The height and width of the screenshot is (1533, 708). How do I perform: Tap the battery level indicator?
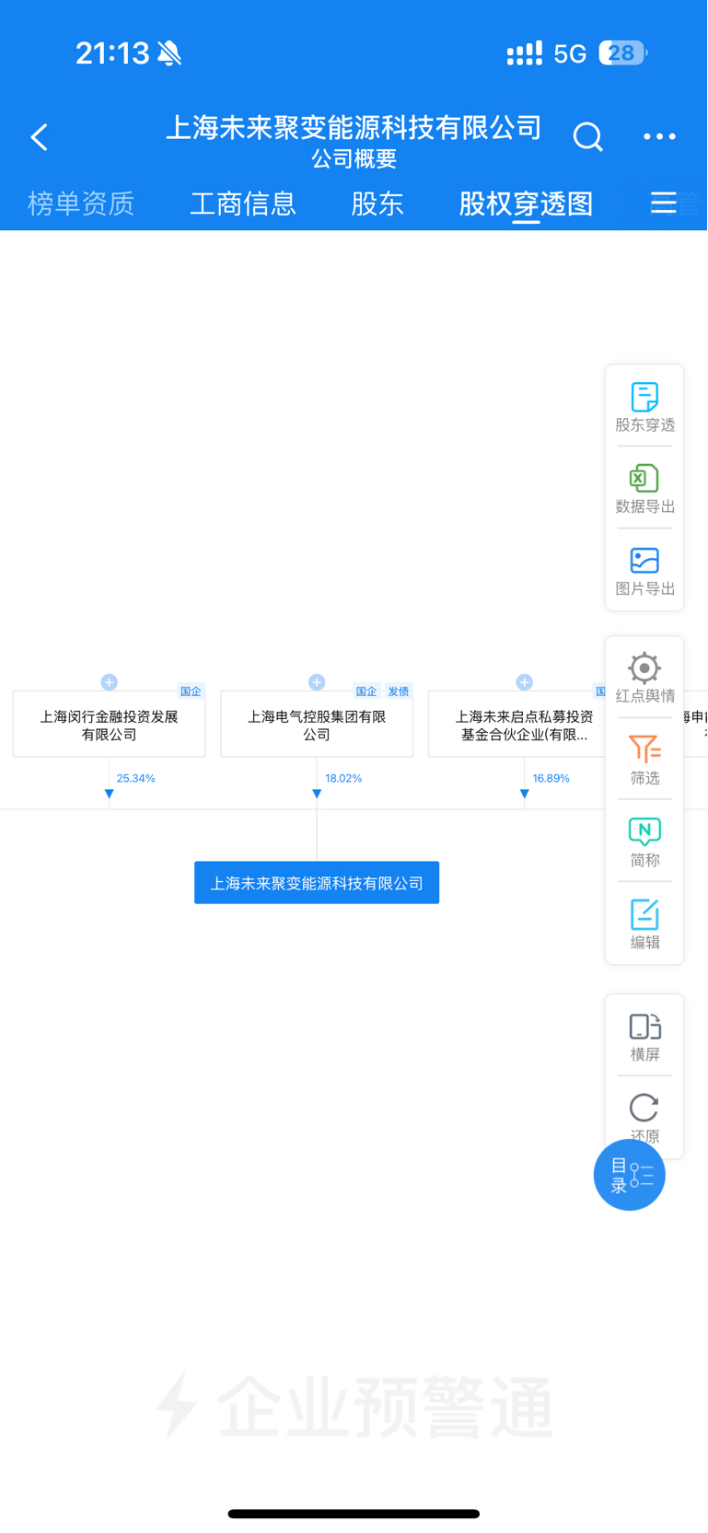[623, 53]
